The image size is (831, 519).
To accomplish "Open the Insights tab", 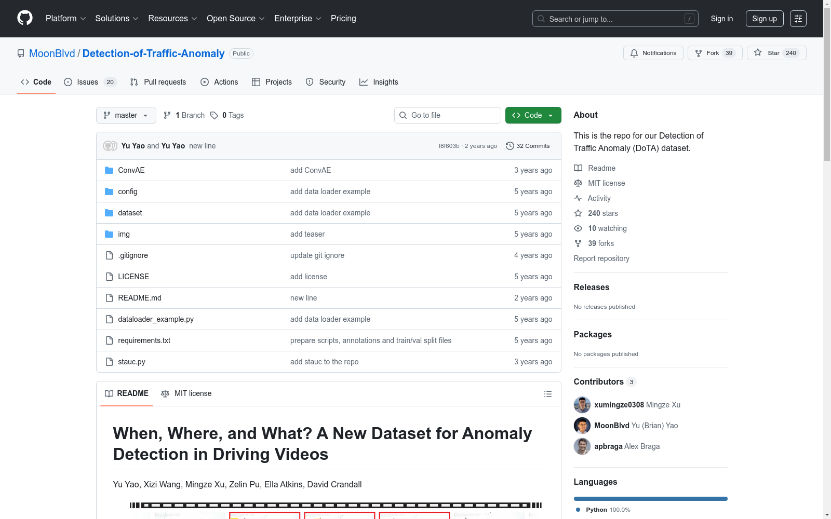I will (379, 82).
